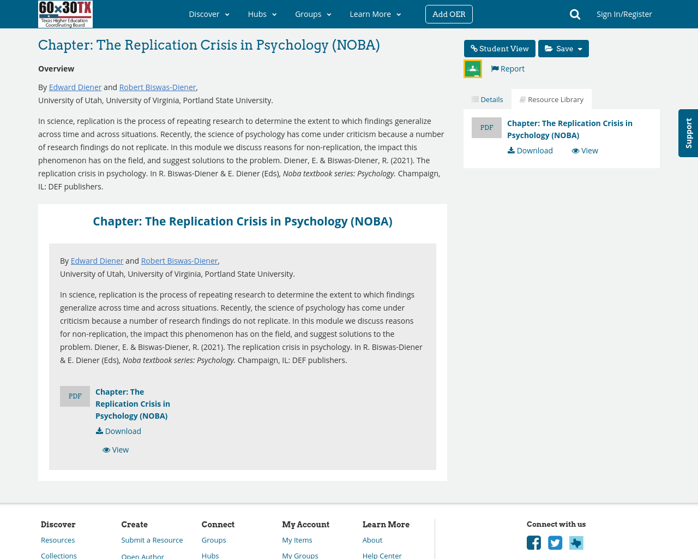
Task: Click the Texas icon under Connect with us
Action: click(576, 542)
